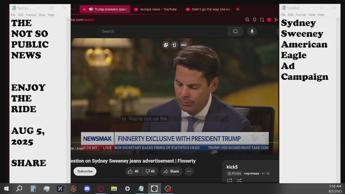This screenshot has height=194, width=345.
Task: Open the three-dot more actions menu
Action: [x=189, y=171]
